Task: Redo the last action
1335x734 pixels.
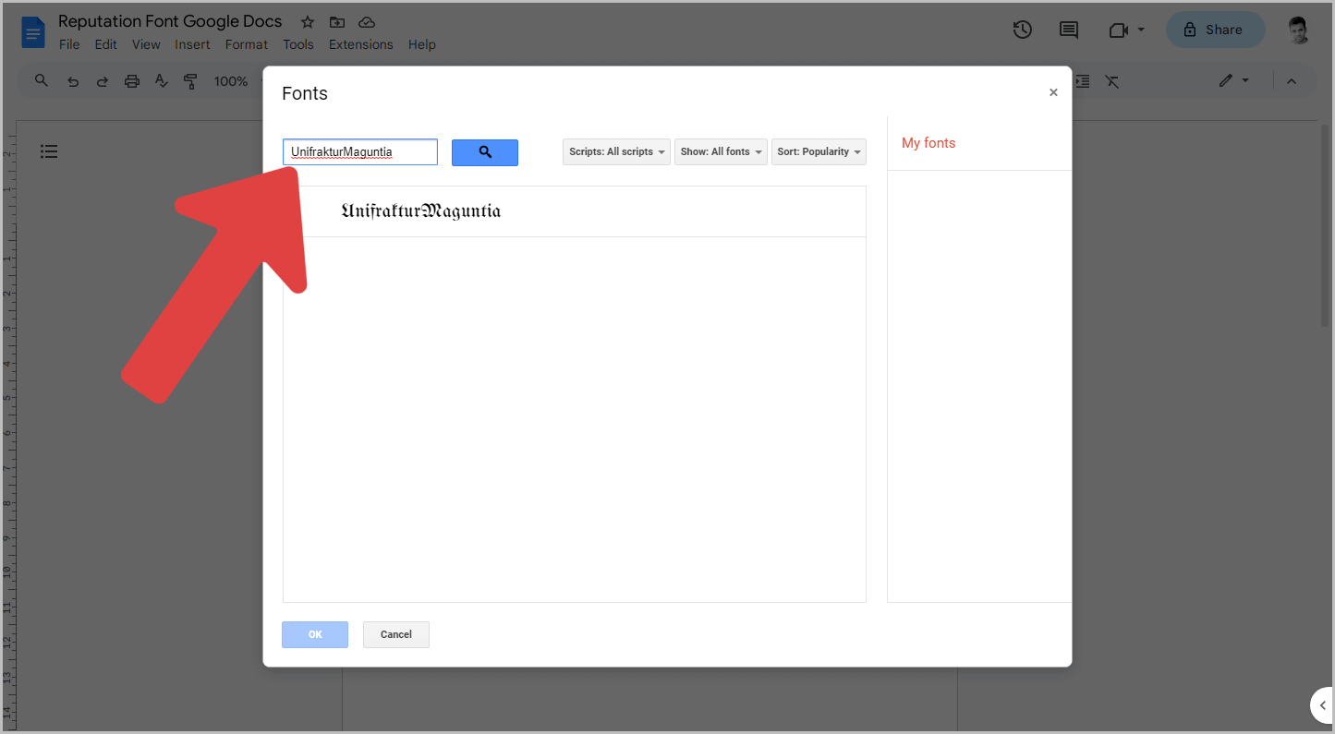Action: point(103,81)
